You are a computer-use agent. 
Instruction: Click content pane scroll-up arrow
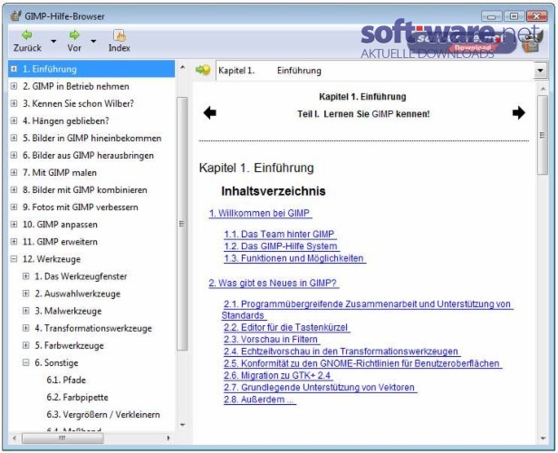(x=543, y=89)
